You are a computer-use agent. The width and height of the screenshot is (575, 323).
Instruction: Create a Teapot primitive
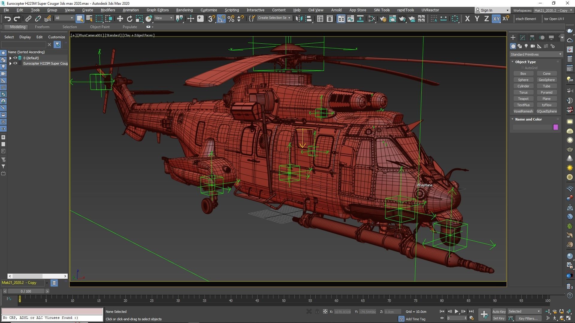[523, 99]
